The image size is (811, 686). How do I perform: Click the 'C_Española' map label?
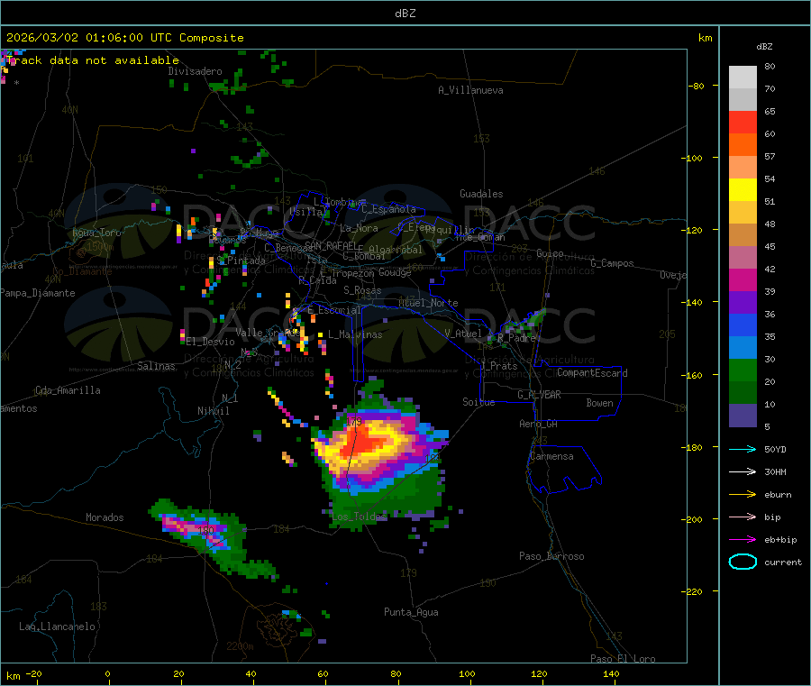pos(389,209)
